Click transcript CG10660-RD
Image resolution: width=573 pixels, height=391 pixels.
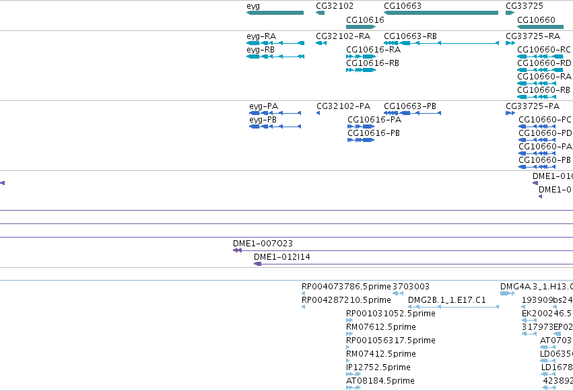pos(544,63)
